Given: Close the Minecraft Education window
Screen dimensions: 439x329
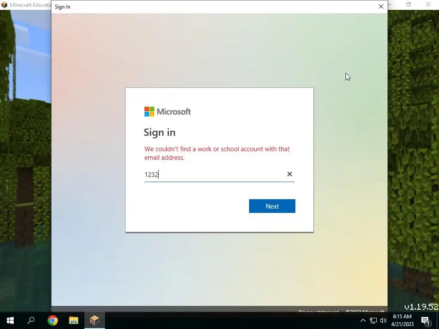Looking at the screenshot, I should pos(428,4).
